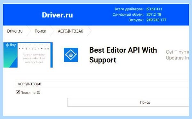The width and height of the screenshot is (192, 119).
Task: Open the Driver.ru header logo
Action: 57,15
